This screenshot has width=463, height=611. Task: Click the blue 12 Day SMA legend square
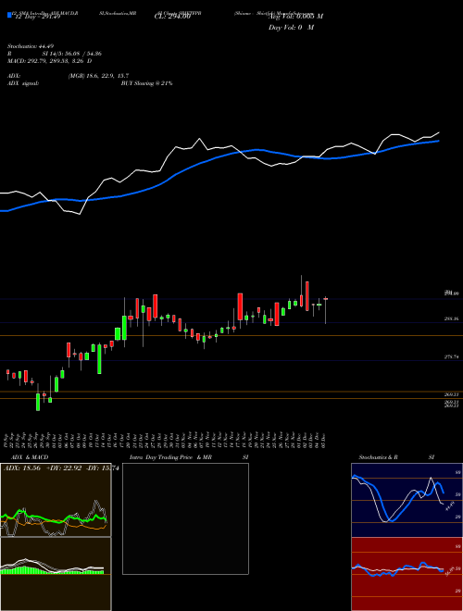(x=9, y=15)
